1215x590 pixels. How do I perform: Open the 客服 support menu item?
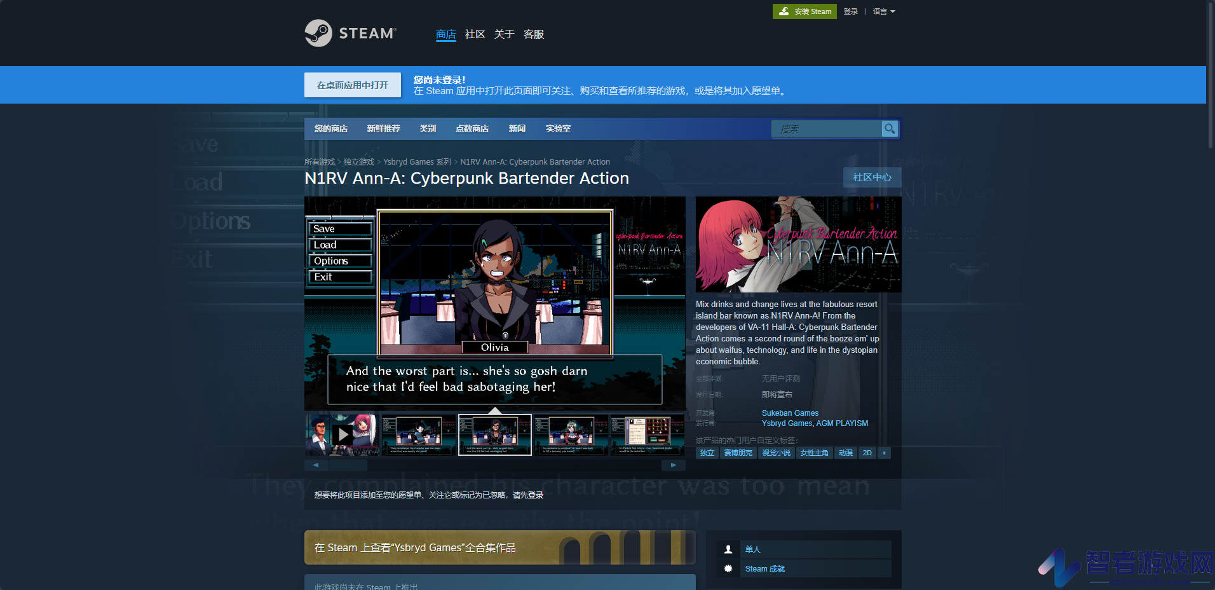[x=534, y=34]
